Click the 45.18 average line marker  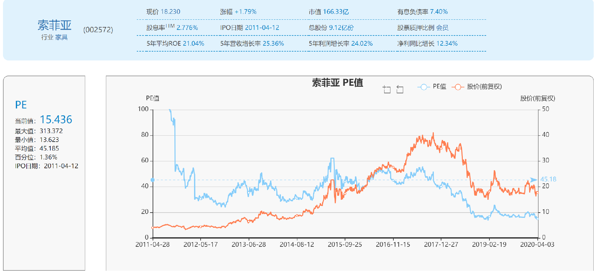click(x=548, y=179)
